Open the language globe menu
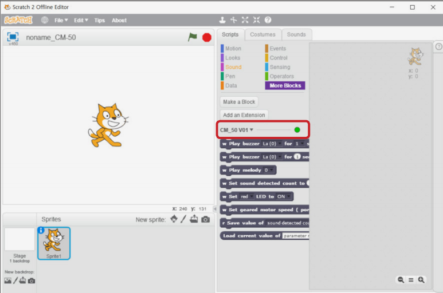Image resolution: width=443 pixels, height=293 pixels. coord(45,20)
